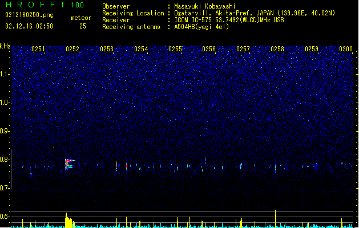This screenshot has height=228, width=359.
Task: Click the Observer label
Action: (x=116, y=6)
